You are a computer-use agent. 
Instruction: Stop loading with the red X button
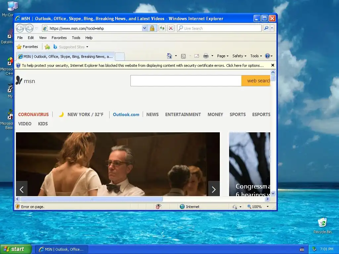pos(171,28)
